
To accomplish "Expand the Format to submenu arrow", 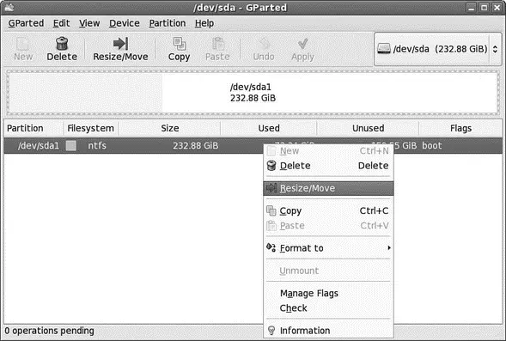I will pos(389,247).
